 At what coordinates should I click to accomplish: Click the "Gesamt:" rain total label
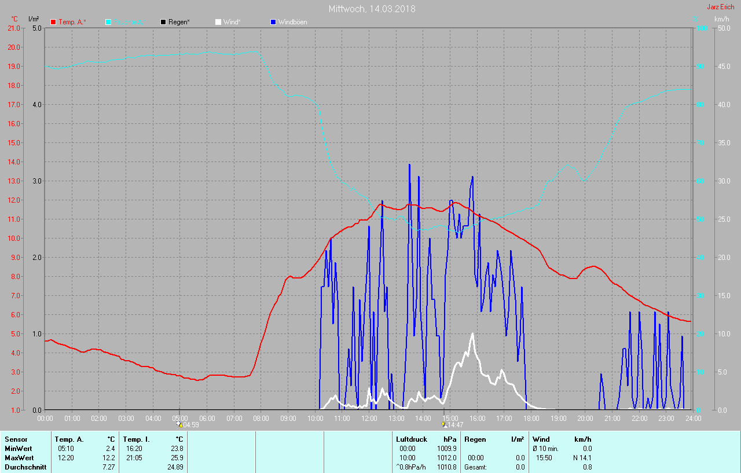click(x=475, y=467)
